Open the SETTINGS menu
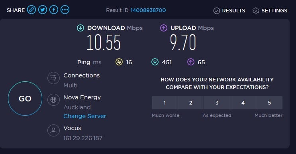 pos(270,11)
